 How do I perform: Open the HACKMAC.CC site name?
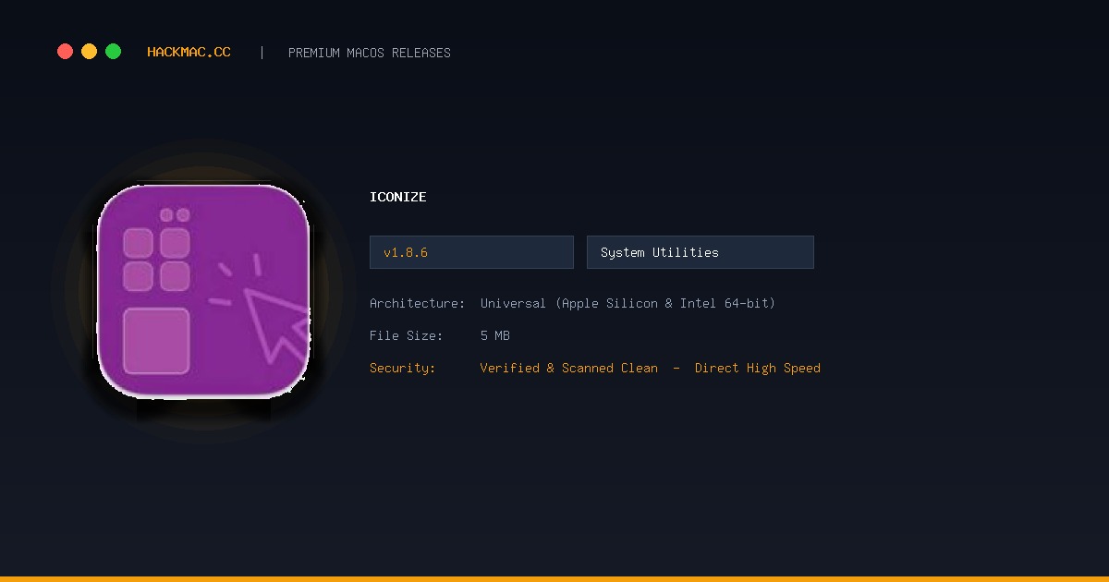tap(189, 53)
